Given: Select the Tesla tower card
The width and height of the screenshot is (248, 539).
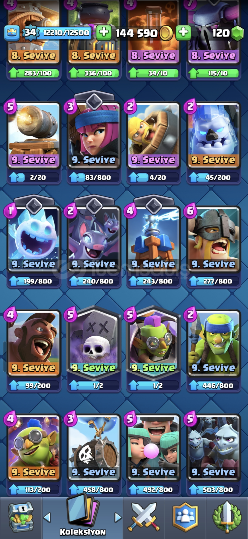Looking at the screenshot, I should [153, 237].
